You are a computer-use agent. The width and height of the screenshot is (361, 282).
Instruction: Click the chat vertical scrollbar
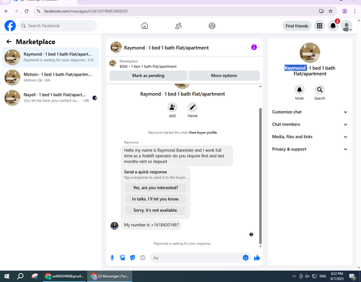260,175
